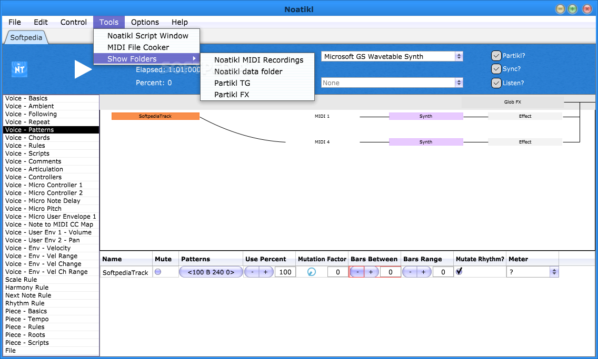Select Voice - User Env 2 - Pan

(x=51, y=240)
